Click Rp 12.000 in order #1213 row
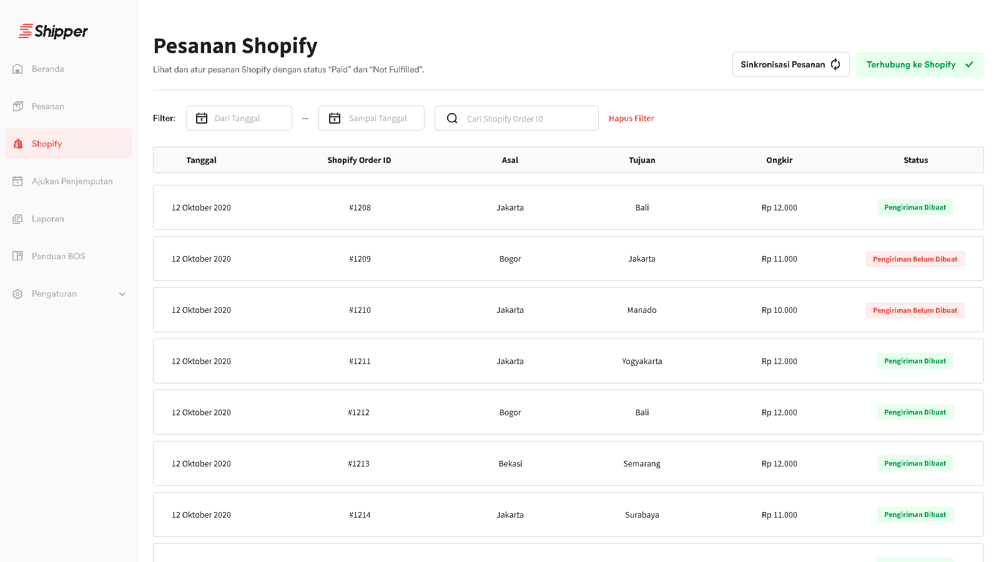Screen dimensions: 999x562 point(779,463)
